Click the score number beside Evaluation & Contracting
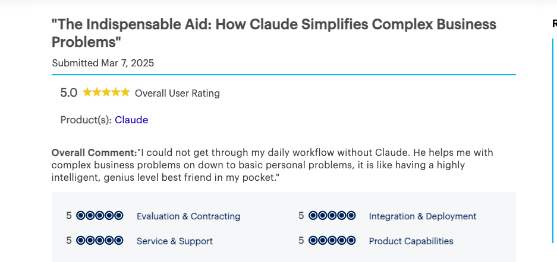The width and height of the screenshot is (557, 262). (69, 216)
